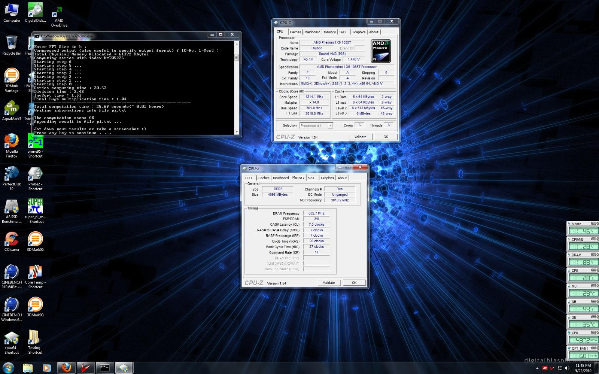Click Validate in top CPU-Z window
599x374 pixels.
tap(361, 137)
